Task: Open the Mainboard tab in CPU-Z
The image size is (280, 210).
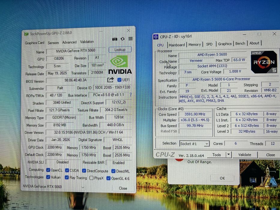Action: tap(177, 45)
